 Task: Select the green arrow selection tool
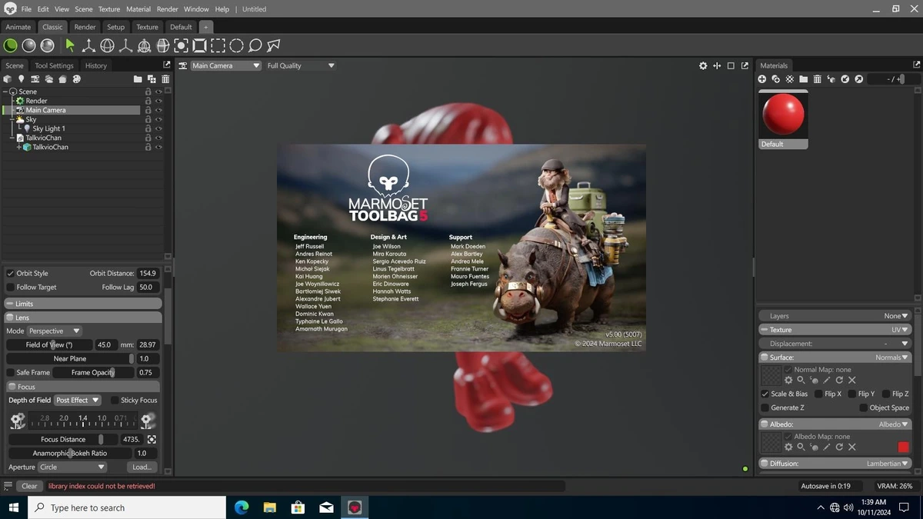click(x=70, y=45)
